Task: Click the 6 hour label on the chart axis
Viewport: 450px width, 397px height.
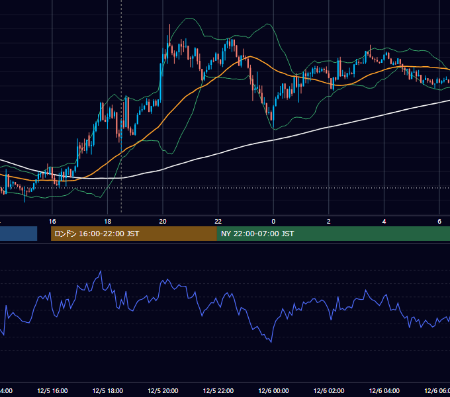Action: tap(439, 222)
